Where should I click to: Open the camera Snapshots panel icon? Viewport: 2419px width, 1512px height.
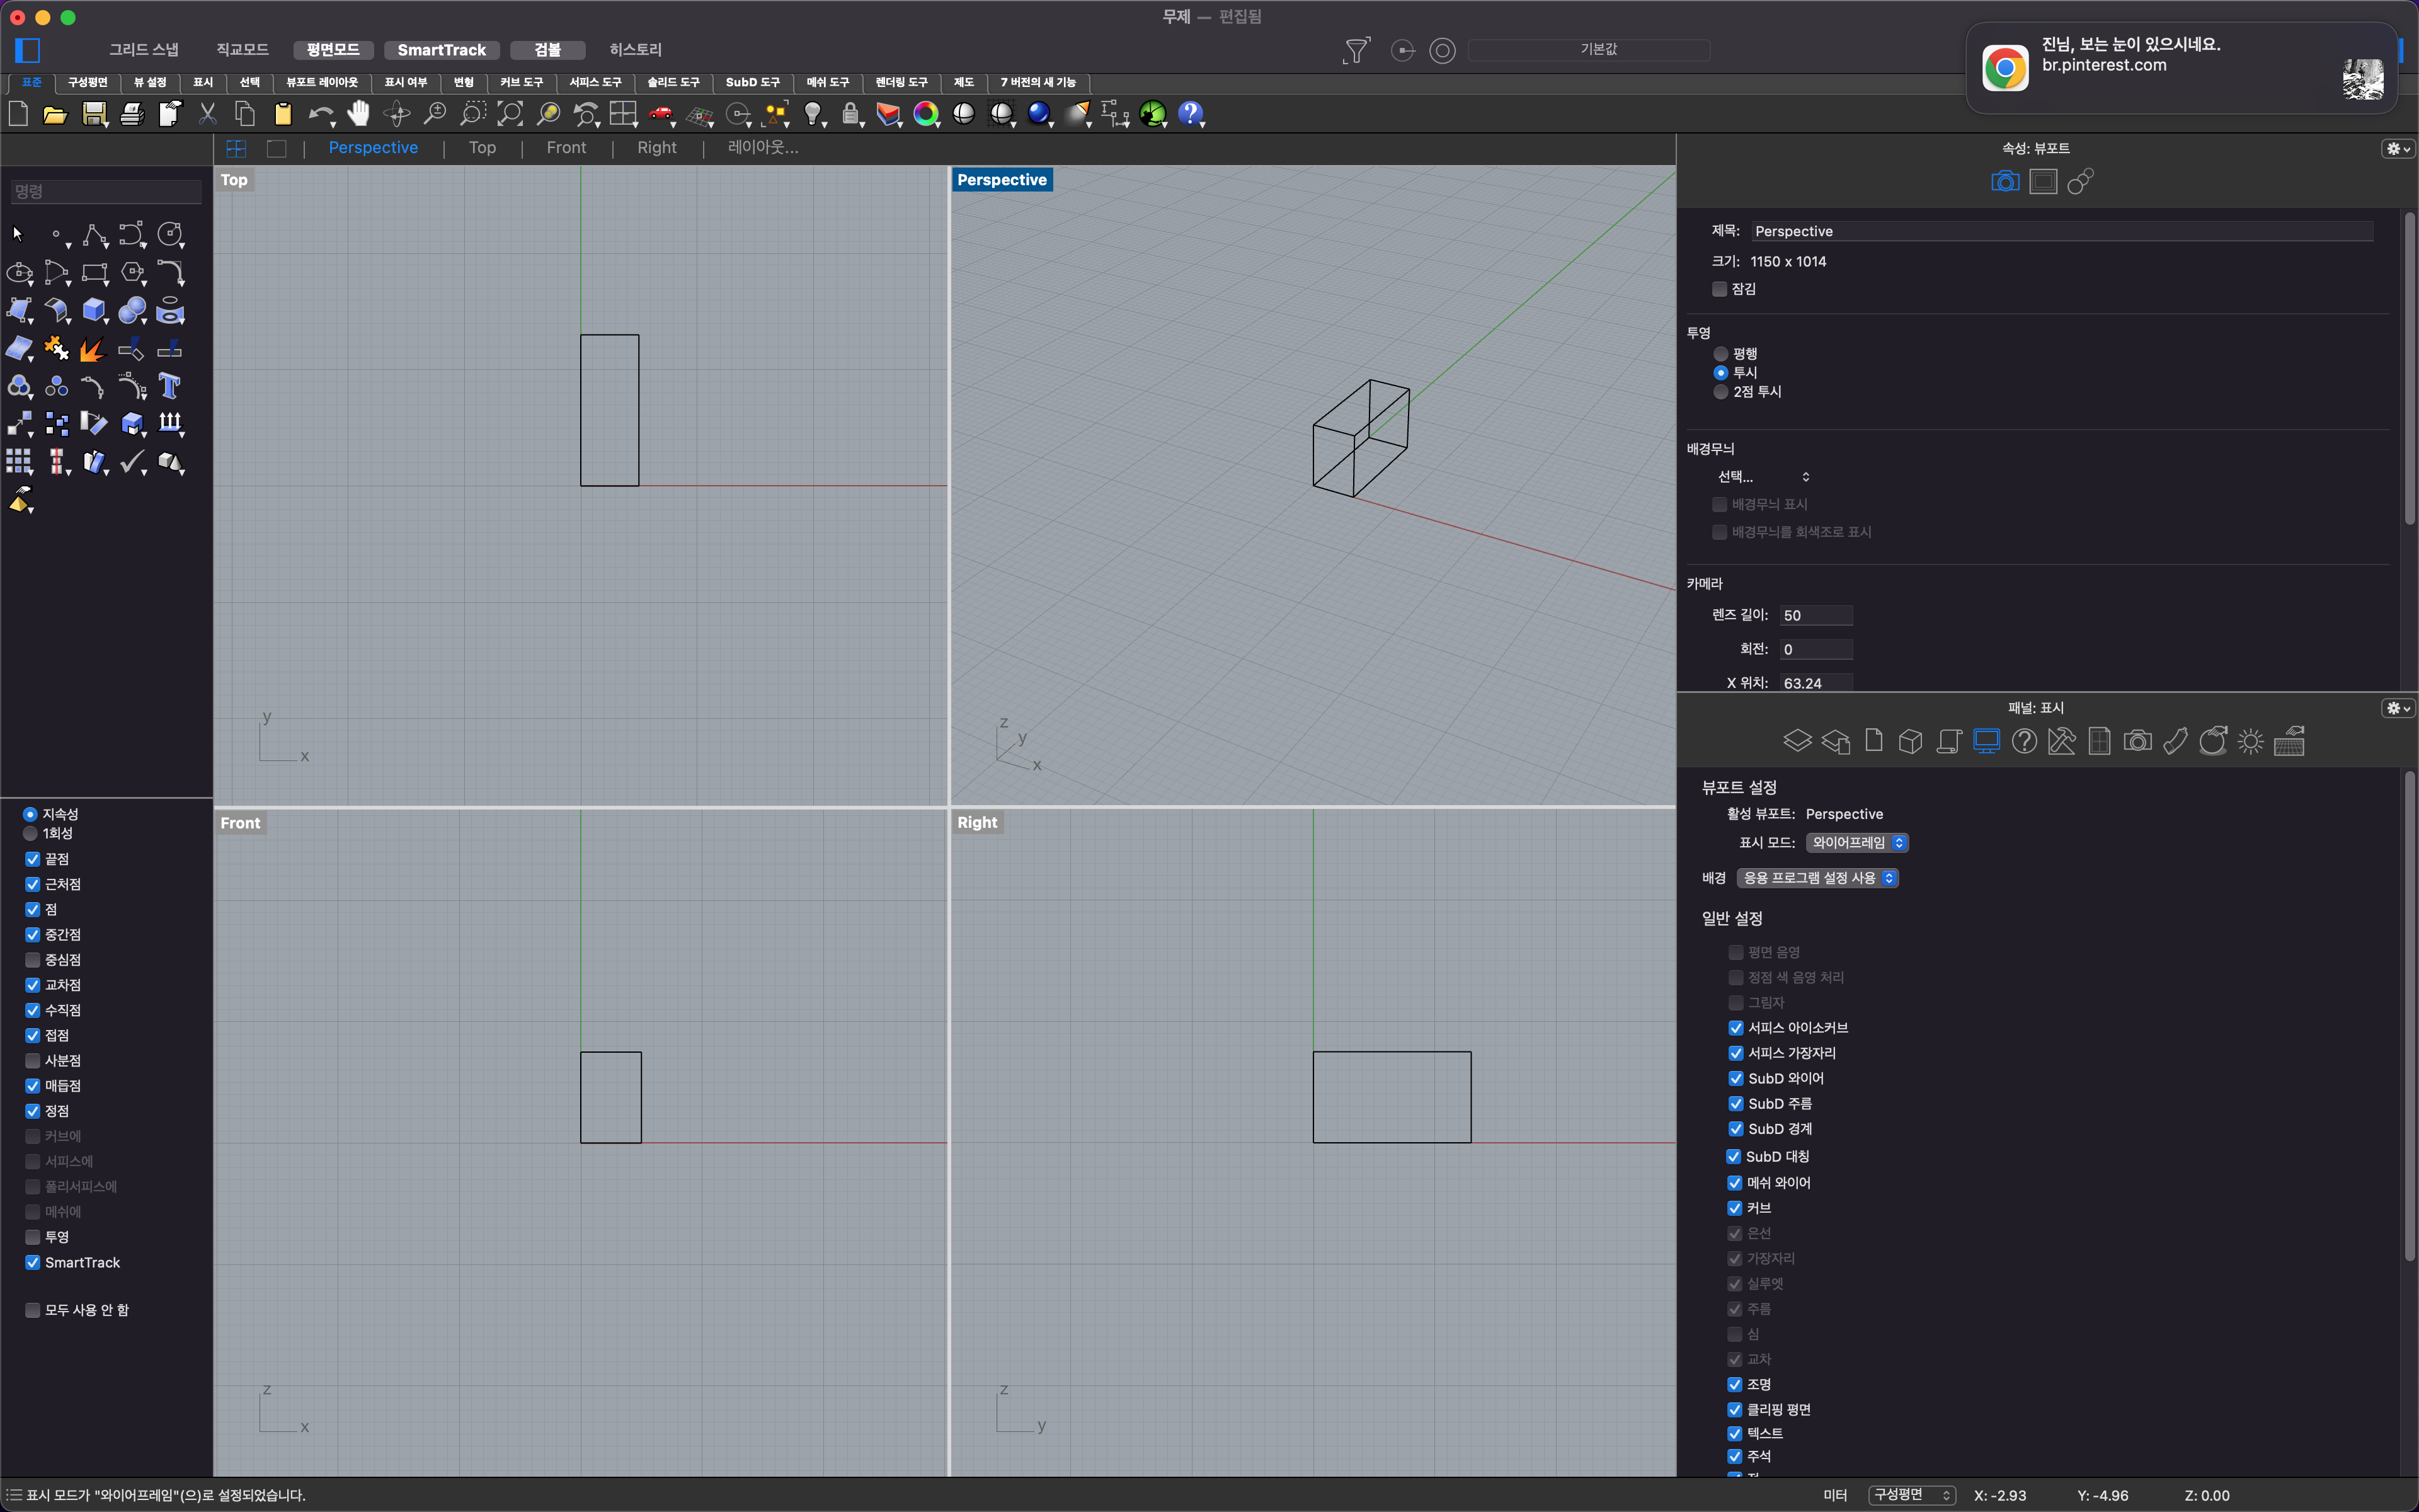click(2137, 741)
